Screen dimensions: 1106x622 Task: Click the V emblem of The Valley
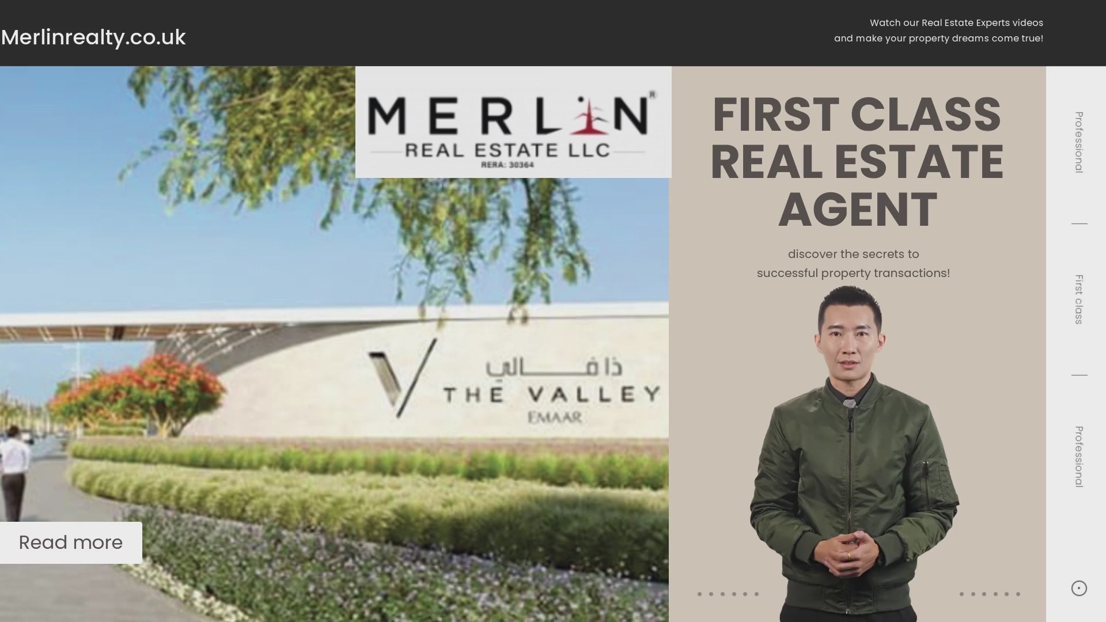[402, 377]
